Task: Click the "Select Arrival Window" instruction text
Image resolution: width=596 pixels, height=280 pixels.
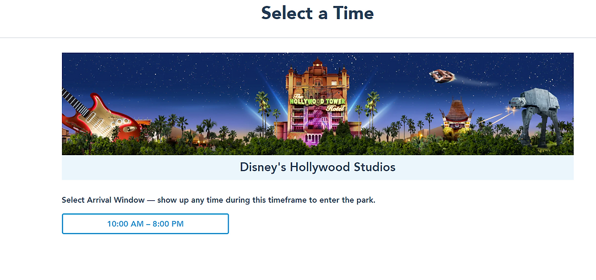Action: pyautogui.click(x=219, y=200)
